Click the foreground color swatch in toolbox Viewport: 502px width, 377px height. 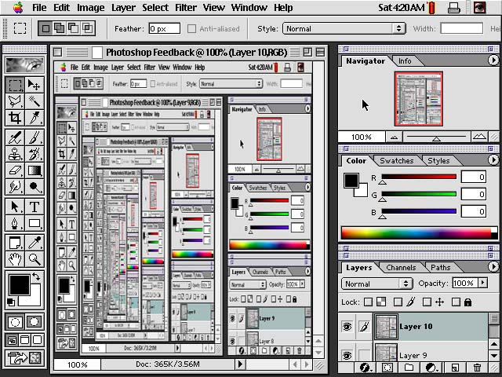click(19, 285)
